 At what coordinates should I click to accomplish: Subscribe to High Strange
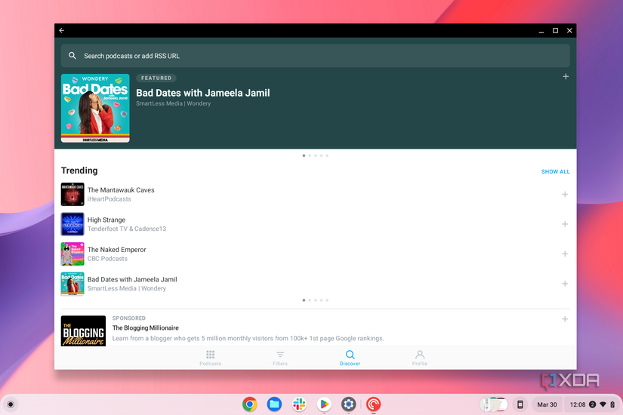pyautogui.click(x=565, y=224)
